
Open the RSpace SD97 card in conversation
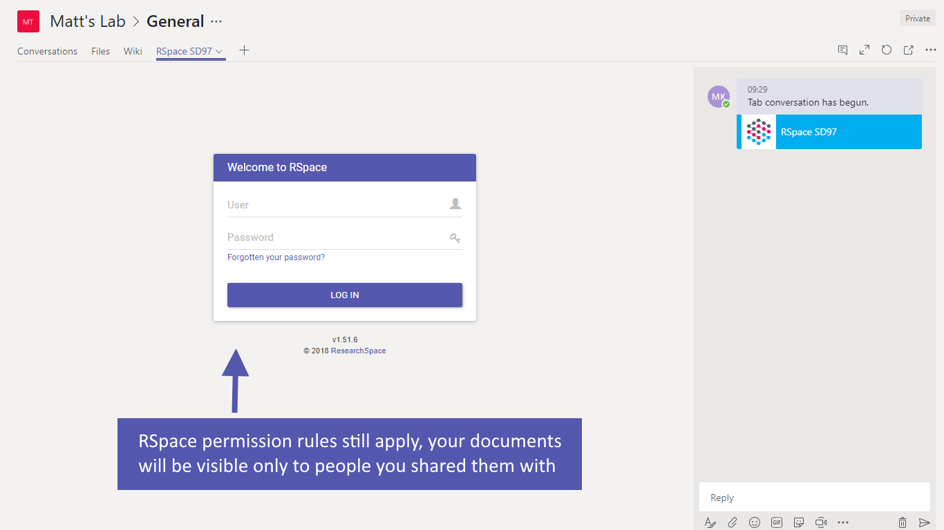(x=829, y=132)
